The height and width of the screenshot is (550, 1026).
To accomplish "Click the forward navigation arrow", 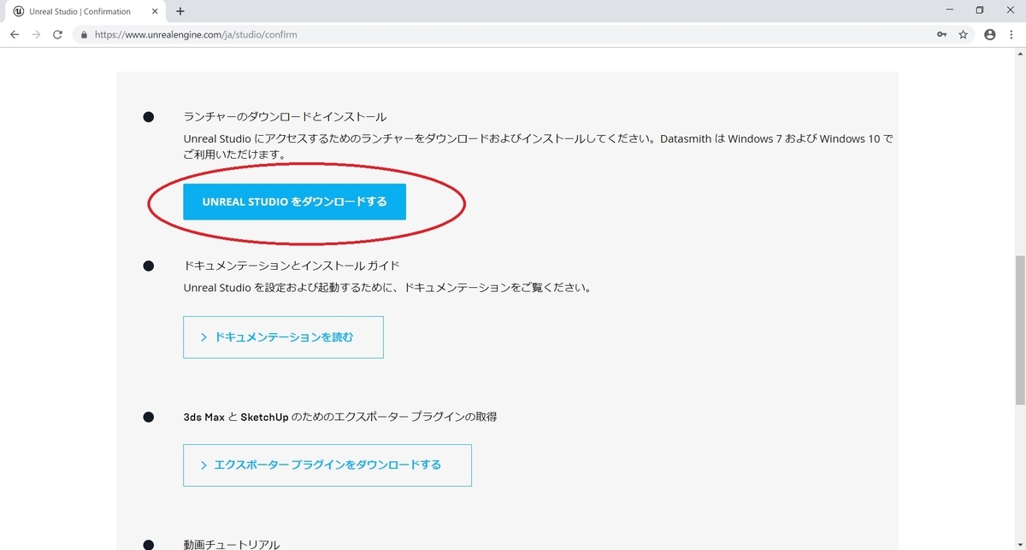I will pos(36,34).
